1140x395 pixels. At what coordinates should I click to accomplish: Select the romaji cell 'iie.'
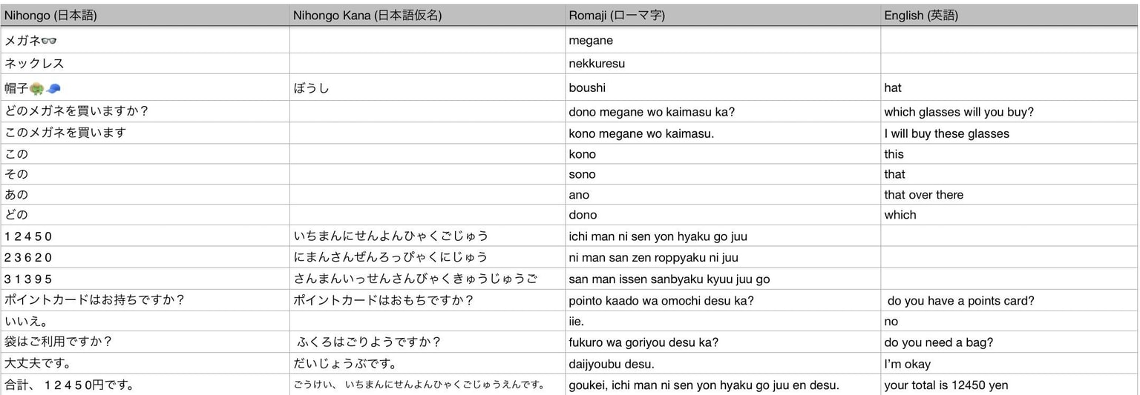pyautogui.click(x=723, y=321)
